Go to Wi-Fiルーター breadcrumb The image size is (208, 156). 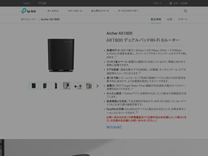click(x=28, y=19)
